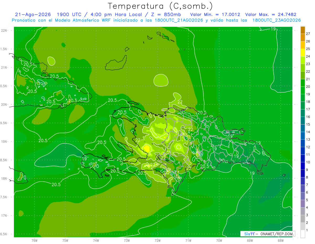The width and height of the screenshot is (315, 244).
Task: Pick the legend swatch between 23 and 24
Action: click(303, 60)
